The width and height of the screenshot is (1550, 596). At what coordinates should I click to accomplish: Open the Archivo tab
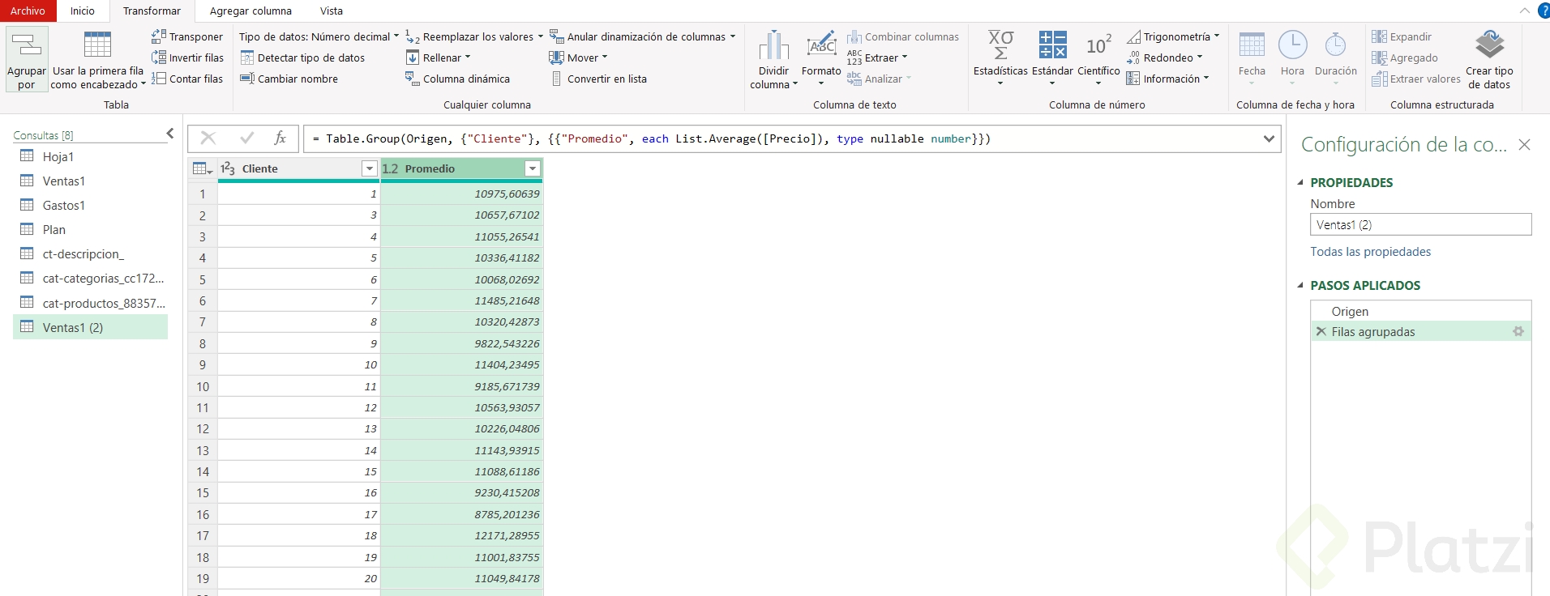click(28, 11)
